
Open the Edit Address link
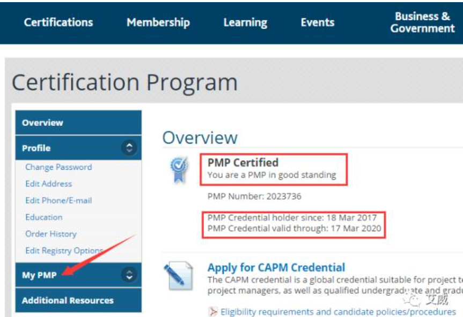point(49,184)
